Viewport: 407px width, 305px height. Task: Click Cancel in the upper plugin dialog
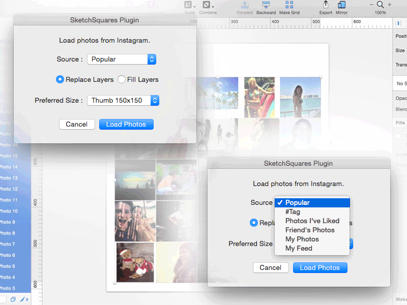coord(77,124)
